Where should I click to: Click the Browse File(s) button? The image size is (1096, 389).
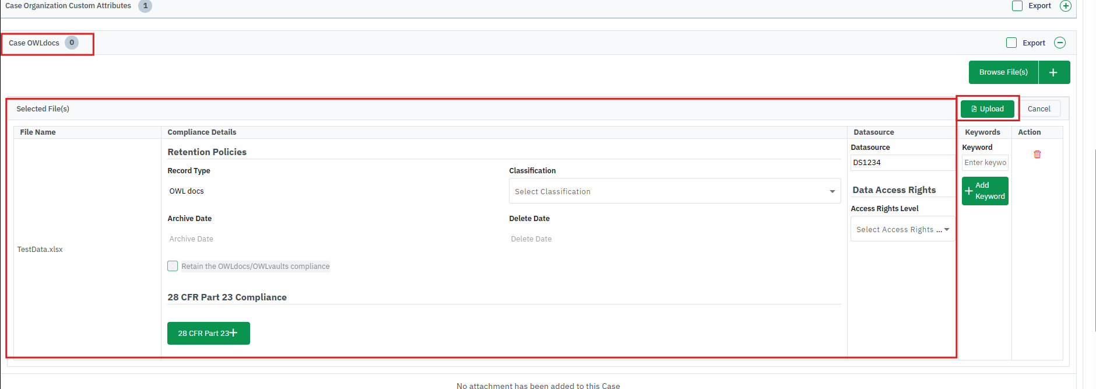point(1003,72)
